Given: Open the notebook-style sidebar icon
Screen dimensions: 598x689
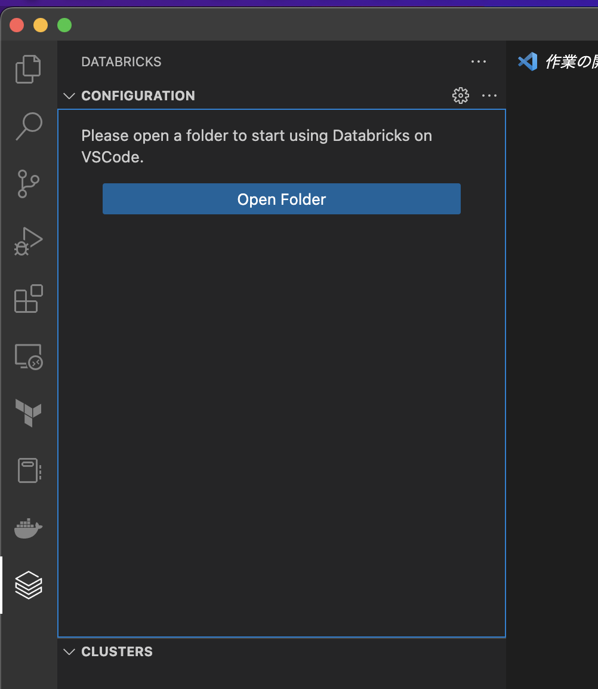Looking at the screenshot, I should [29, 470].
